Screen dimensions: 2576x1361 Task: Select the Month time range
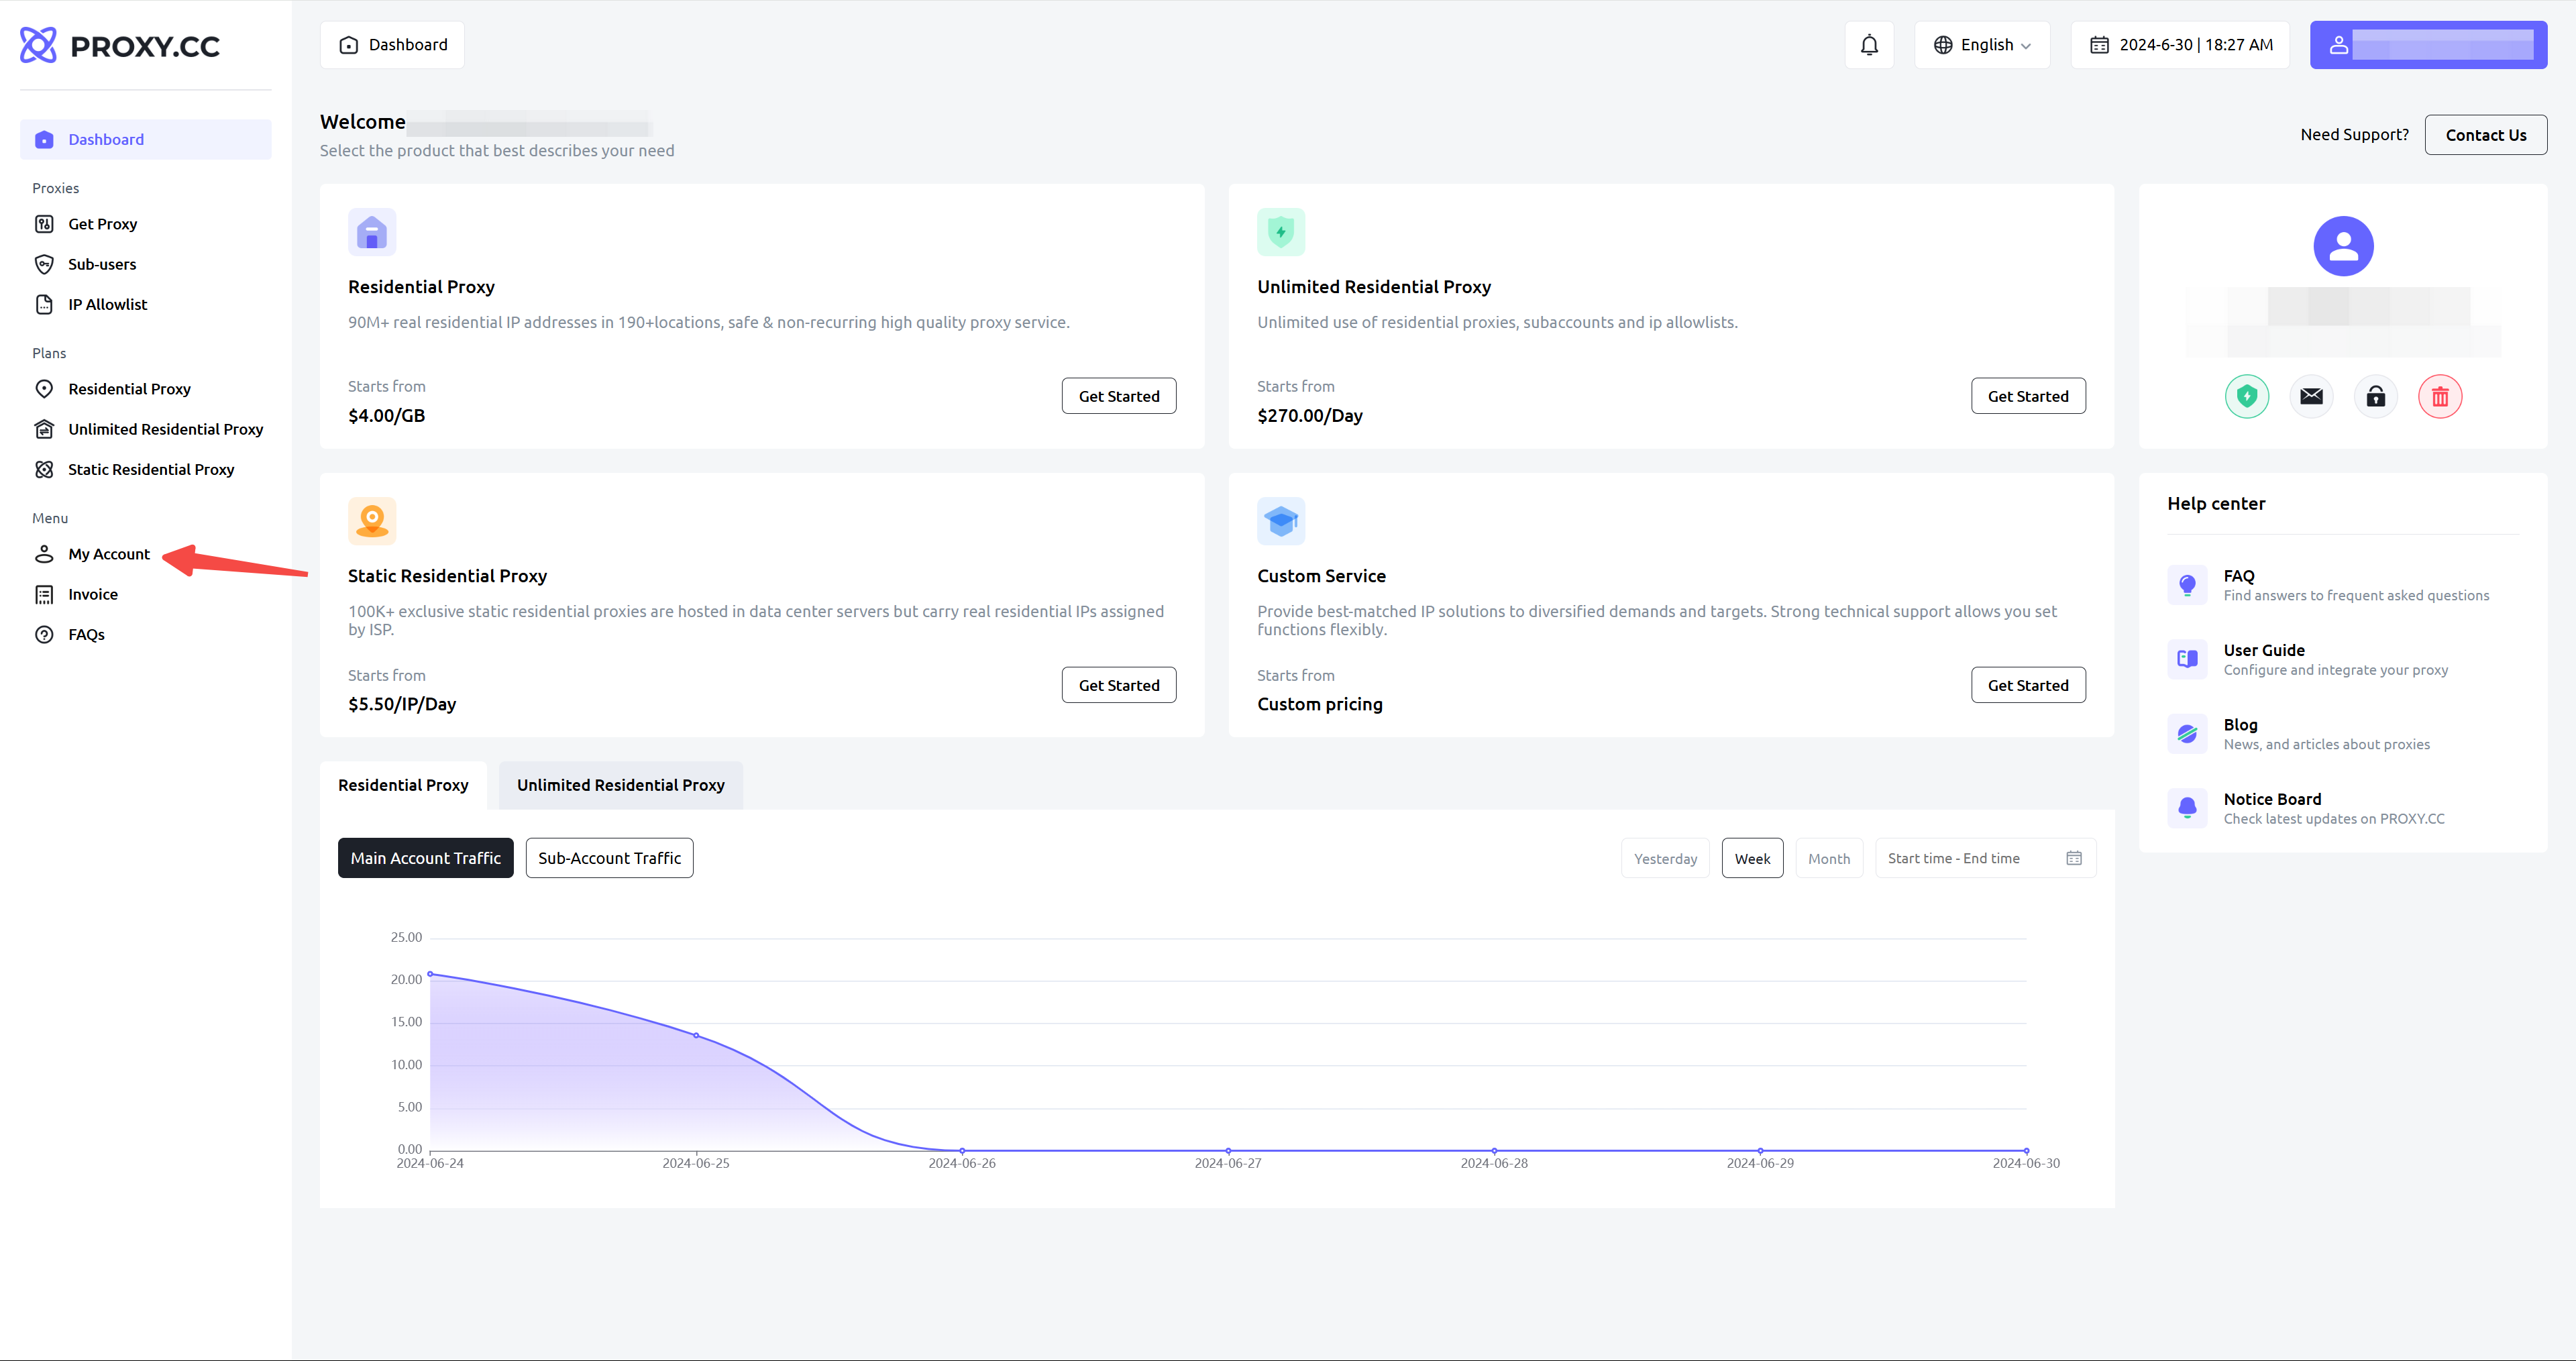(x=1829, y=858)
